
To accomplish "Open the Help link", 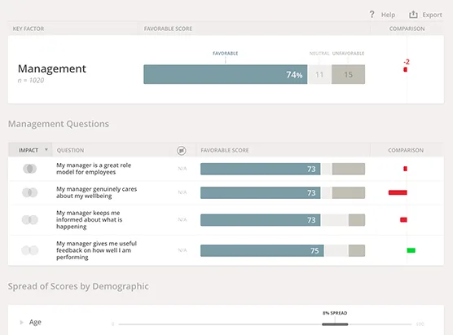I will point(388,15).
